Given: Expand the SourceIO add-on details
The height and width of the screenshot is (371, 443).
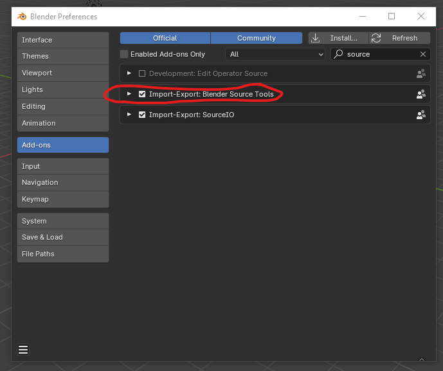Looking at the screenshot, I should click(x=129, y=115).
